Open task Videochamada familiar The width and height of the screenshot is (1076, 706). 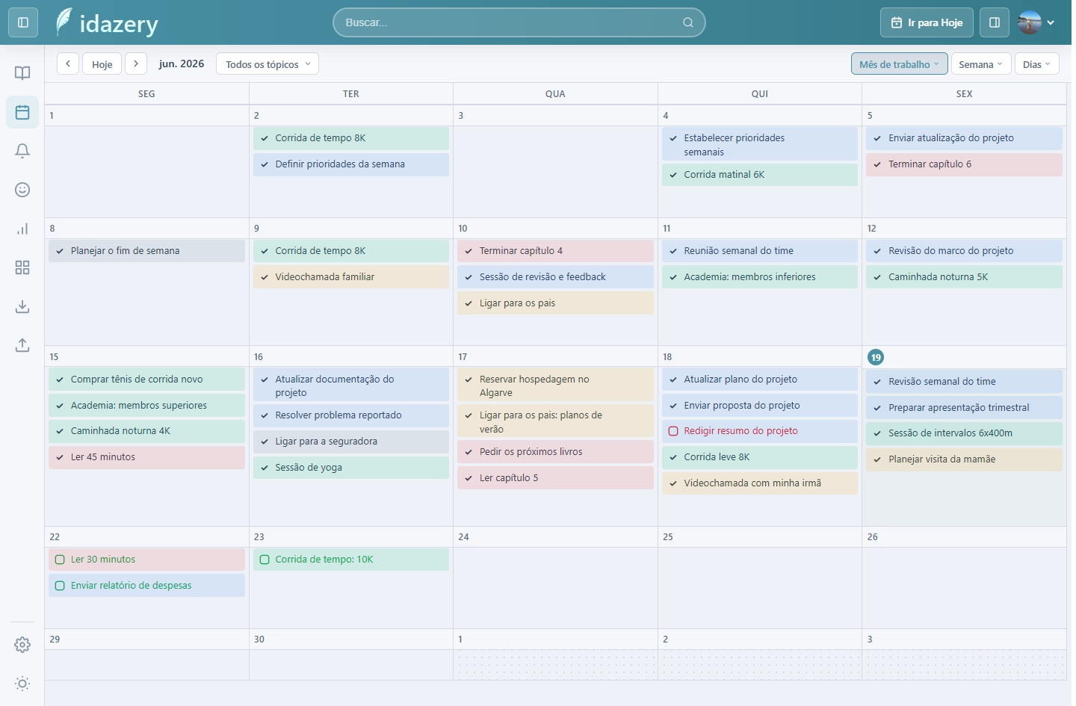point(351,277)
